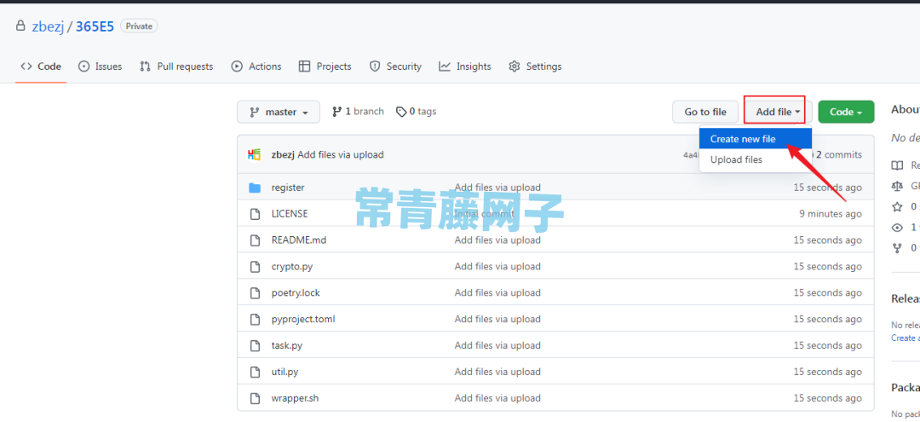The height and width of the screenshot is (422, 920).
Task: Choose Create new file menu entry
Action: (755, 139)
